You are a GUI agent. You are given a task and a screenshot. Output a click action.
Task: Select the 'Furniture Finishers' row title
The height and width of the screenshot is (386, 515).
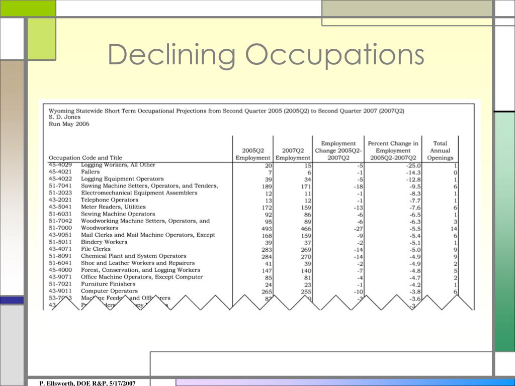[108, 284]
